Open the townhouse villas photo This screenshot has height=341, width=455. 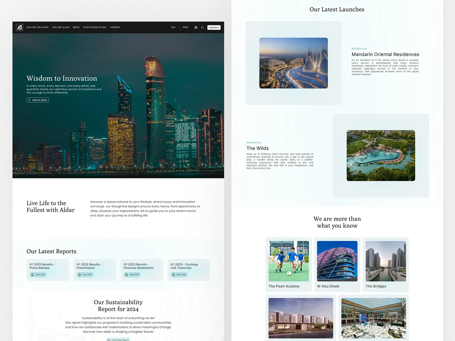301,318
